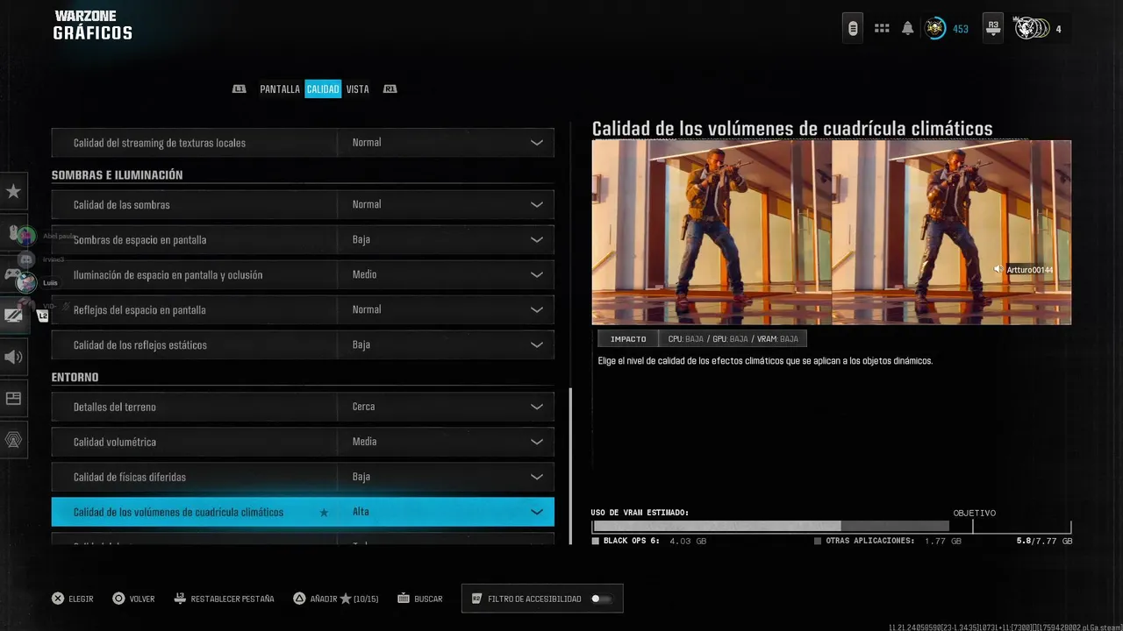The image size is (1123, 631).
Task: Click the Calidad de las sombras label
Action: [x=122, y=204]
